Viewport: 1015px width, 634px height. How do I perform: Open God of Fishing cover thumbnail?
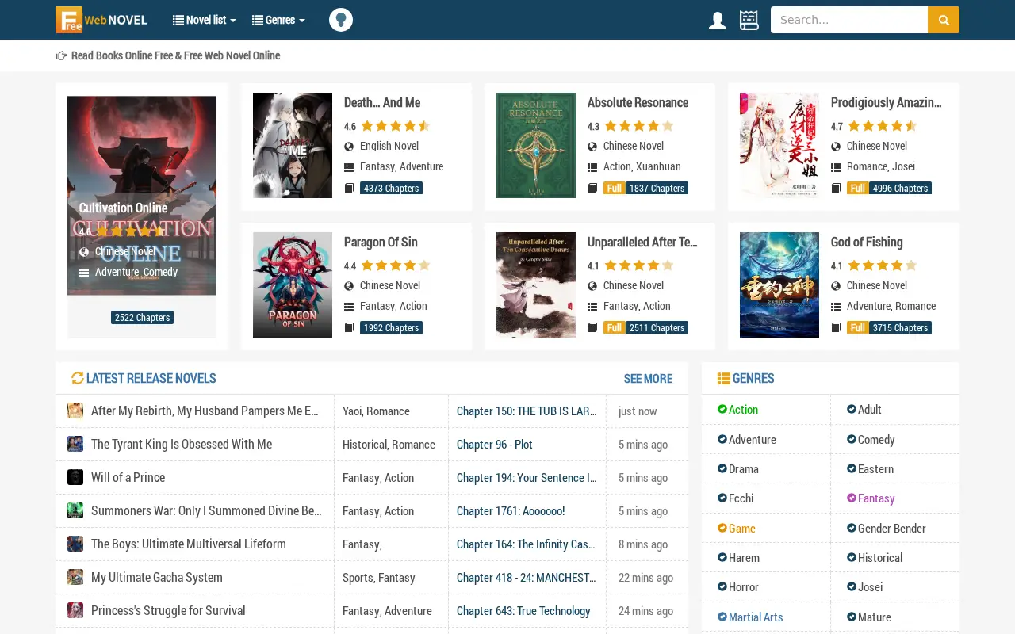[x=779, y=285]
